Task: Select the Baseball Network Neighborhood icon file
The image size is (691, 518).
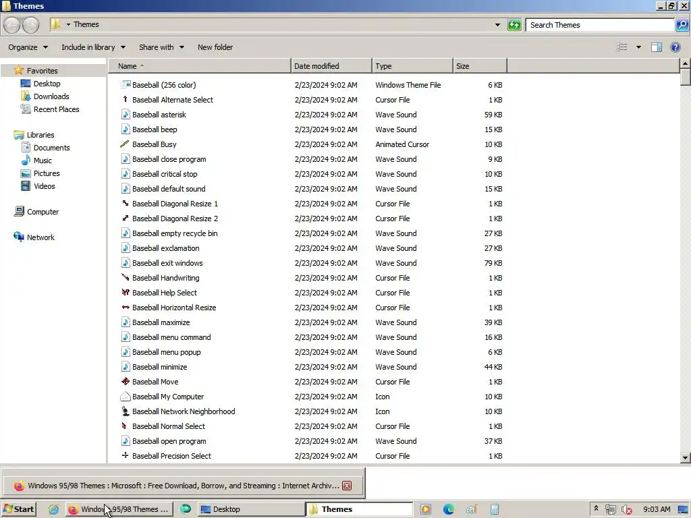Action: pos(125,411)
